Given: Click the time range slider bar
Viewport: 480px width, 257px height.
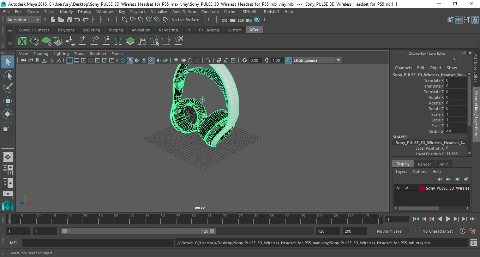Looking at the screenshot, I should 138,231.
